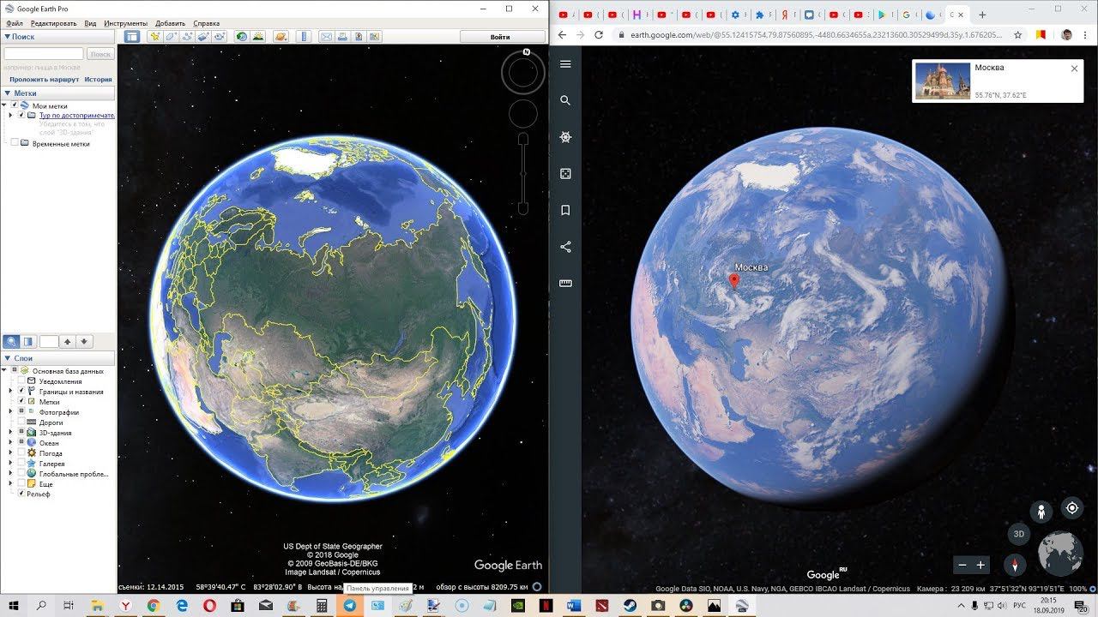This screenshot has height=617, width=1098.
Task: Toggle the sidebar in Google Earth Pro toolbar
Action: (x=132, y=37)
